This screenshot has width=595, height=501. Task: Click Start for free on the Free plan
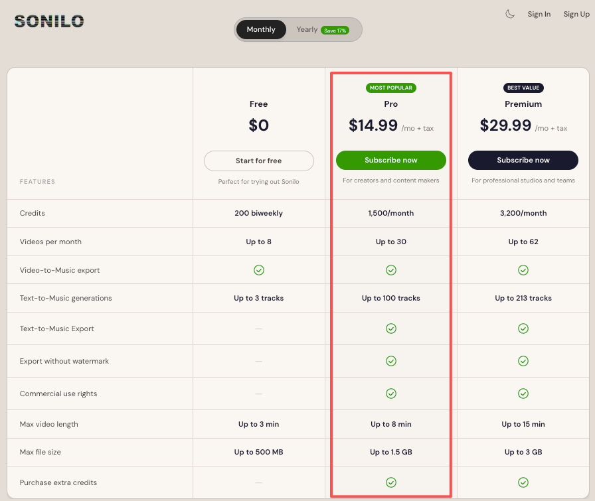click(x=258, y=161)
